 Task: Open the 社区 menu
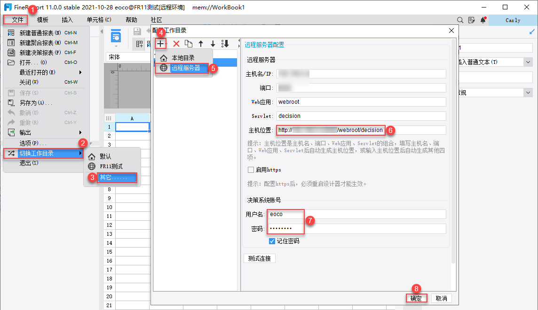(x=156, y=20)
